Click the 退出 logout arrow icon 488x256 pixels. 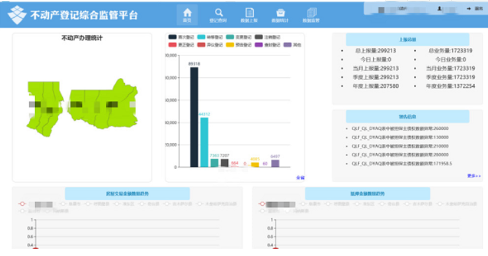click(469, 9)
